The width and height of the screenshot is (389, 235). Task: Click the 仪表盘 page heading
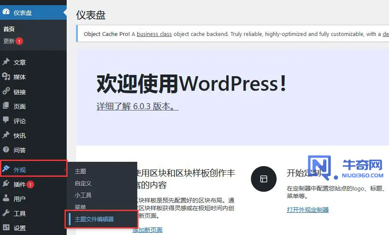(x=91, y=15)
